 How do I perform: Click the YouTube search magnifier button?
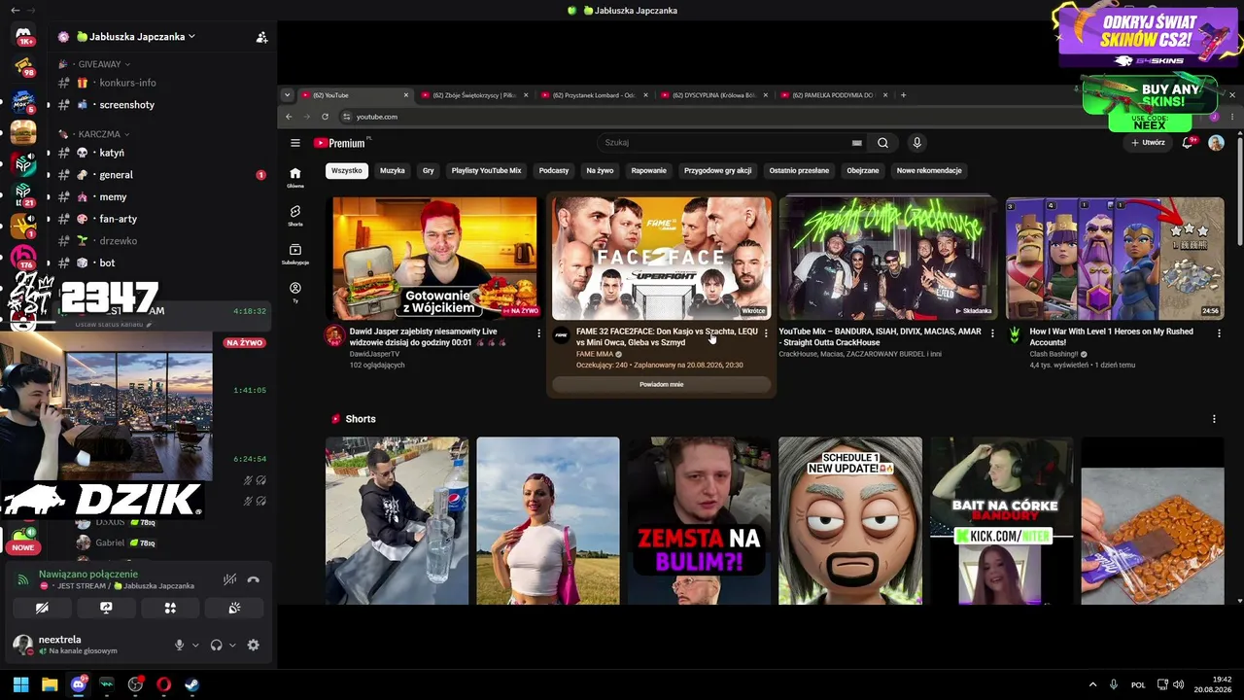[x=882, y=143]
